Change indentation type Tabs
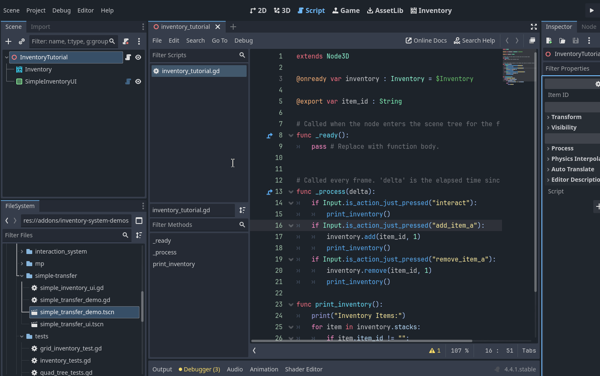The height and width of the screenshot is (376, 600). [x=529, y=351]
